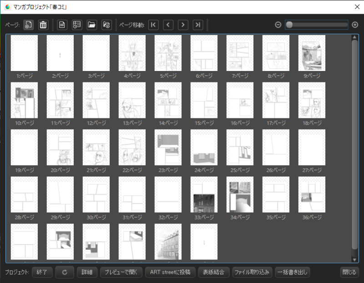Click the 16:ページ label
The width and height of the screenshot is (364, 283).
tap(240, 123)
